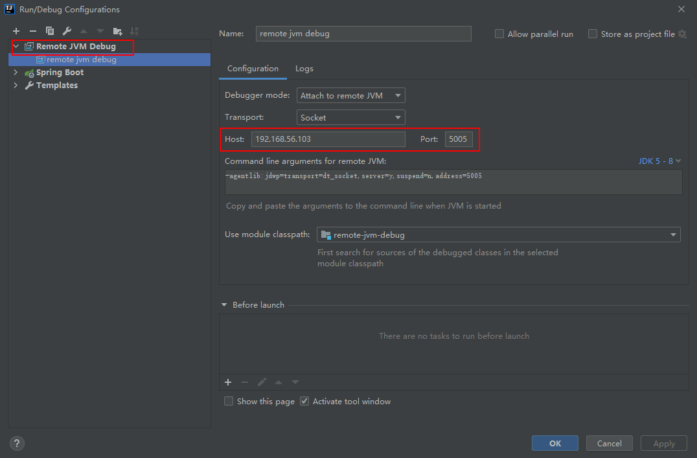697x458 pixels.
Task: Uncheck Activate tool window
Action: (x=305, y=401)
